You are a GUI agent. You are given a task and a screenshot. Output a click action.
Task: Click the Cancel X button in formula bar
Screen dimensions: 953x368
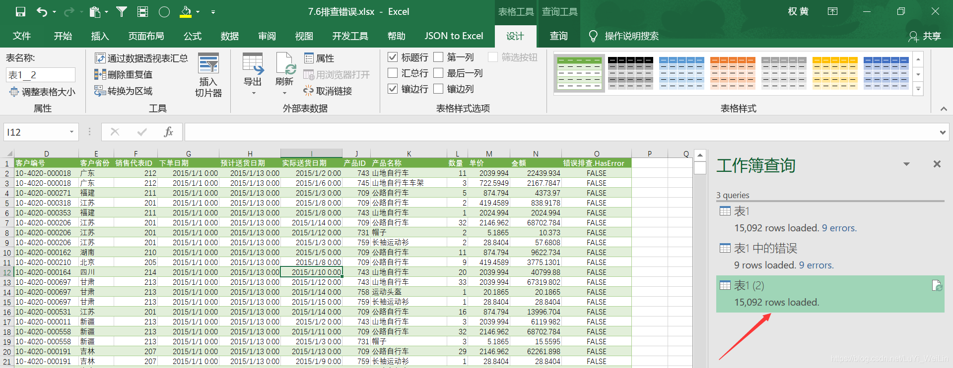point(115,132)
